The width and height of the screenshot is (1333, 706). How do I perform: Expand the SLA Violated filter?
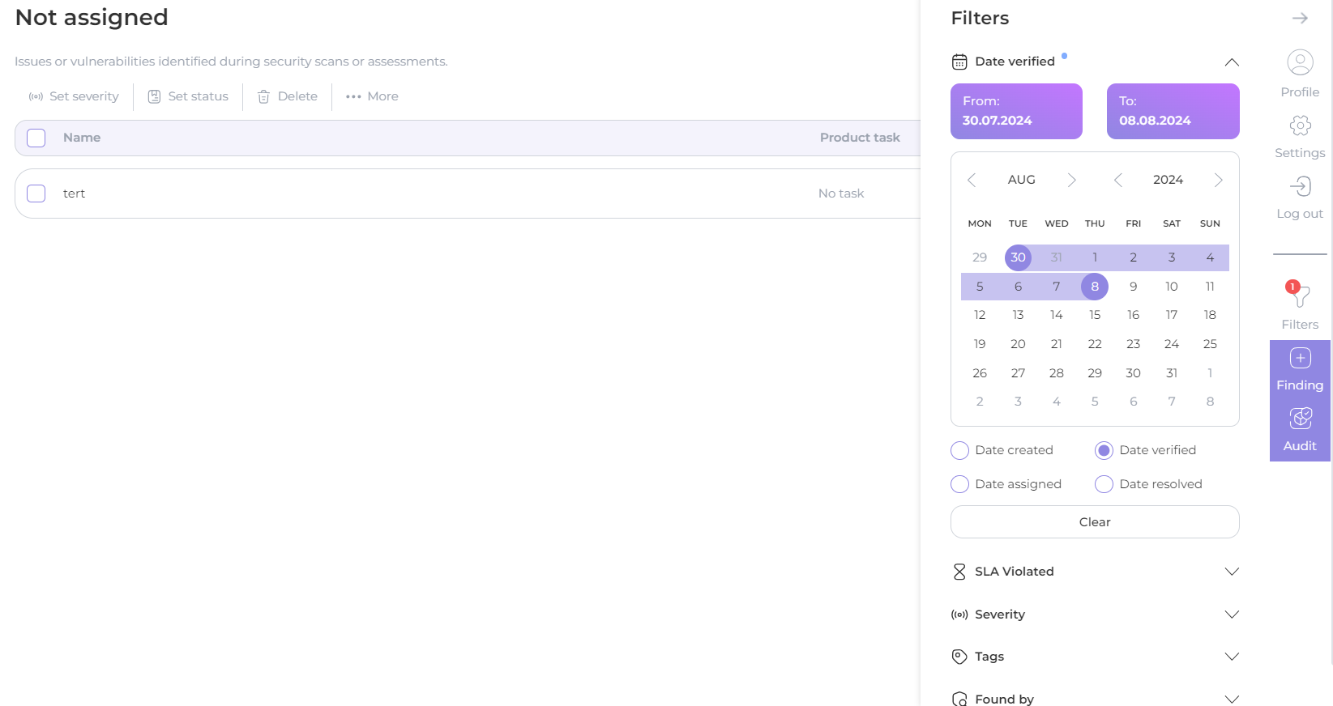1231,572
